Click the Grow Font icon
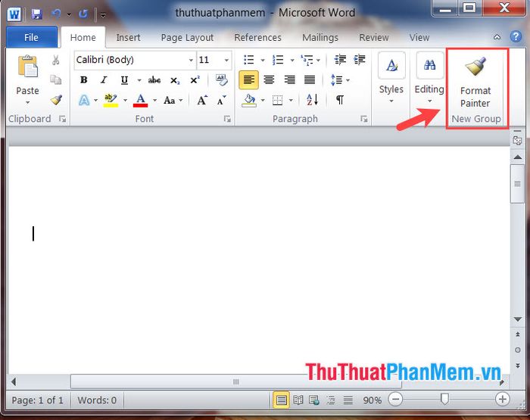The width and height of the screenshot is (530, 420). pos(202,100)
